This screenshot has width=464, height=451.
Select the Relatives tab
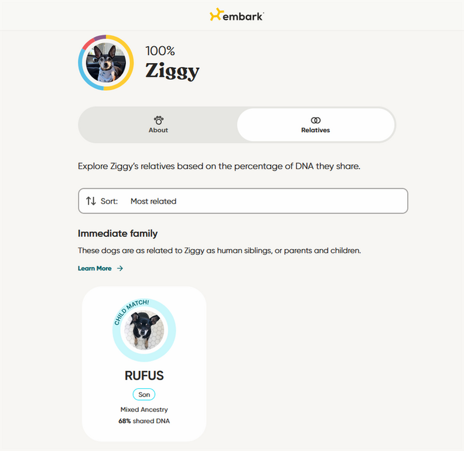tap(316, 125)
